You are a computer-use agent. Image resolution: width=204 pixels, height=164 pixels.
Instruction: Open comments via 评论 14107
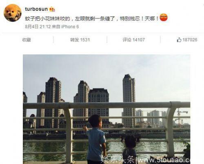(134, 40)
